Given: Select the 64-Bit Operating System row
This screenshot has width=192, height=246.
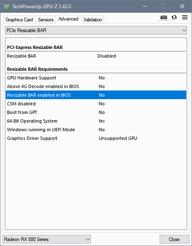Looking at the screenshot, I should click(96, 121).
